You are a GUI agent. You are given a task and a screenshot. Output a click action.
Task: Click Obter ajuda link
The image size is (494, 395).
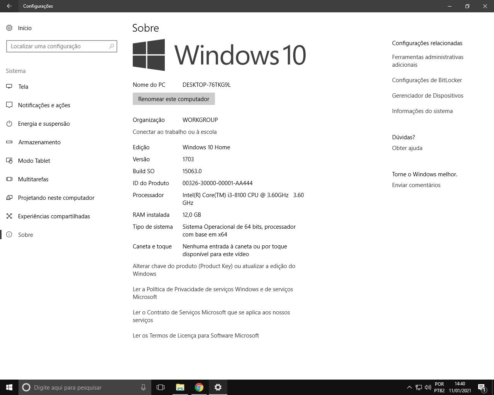tap(407, 148)
